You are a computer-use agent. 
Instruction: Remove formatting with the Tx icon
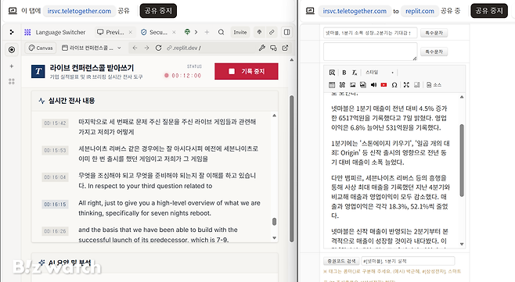(x=355, y=72)
